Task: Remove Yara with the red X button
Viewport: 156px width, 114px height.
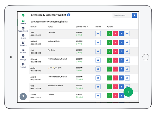Action: [x=115, y=87]
